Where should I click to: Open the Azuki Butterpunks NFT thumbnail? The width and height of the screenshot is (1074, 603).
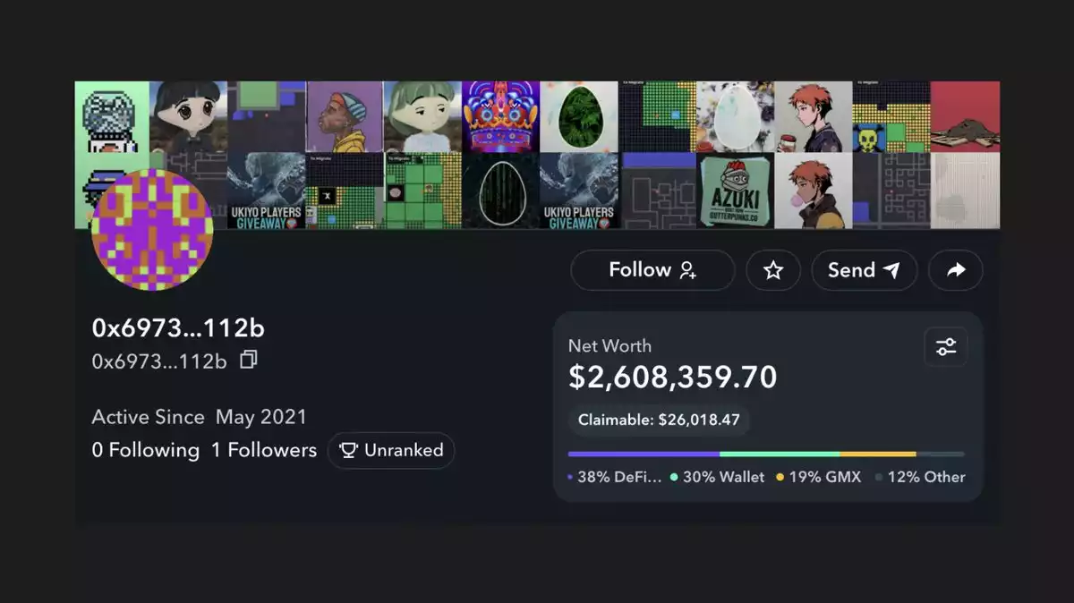[x=735, y=191]
